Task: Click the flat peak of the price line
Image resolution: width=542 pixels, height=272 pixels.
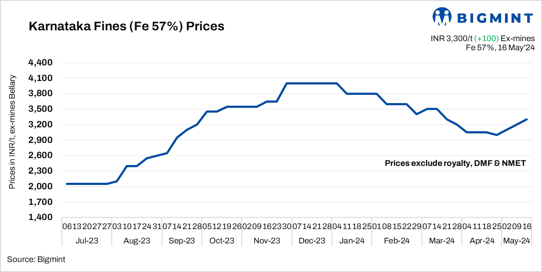Action: (x=312, y=83)
